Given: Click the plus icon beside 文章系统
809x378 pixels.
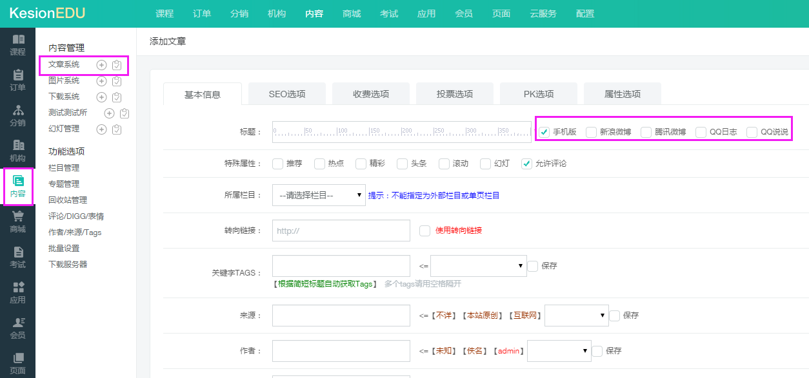Looking at the screenshot, I should click(x=101, y=65).
